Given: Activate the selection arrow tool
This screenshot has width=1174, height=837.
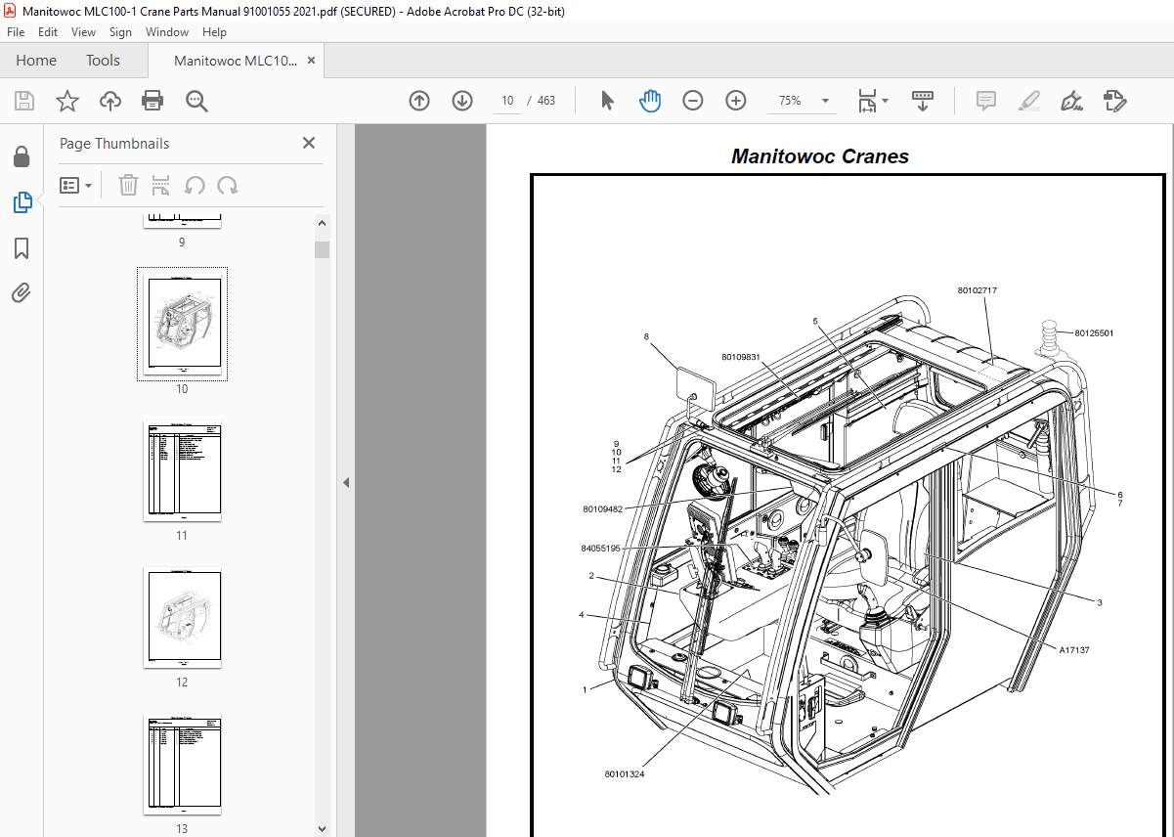Looking at the screenshot, I should [x=607, y=101].
